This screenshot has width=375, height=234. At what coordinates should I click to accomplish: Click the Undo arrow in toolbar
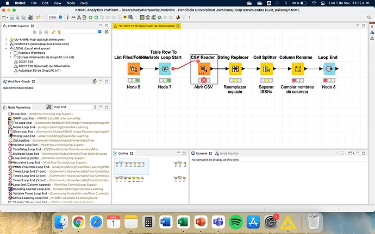coord(37,17)
